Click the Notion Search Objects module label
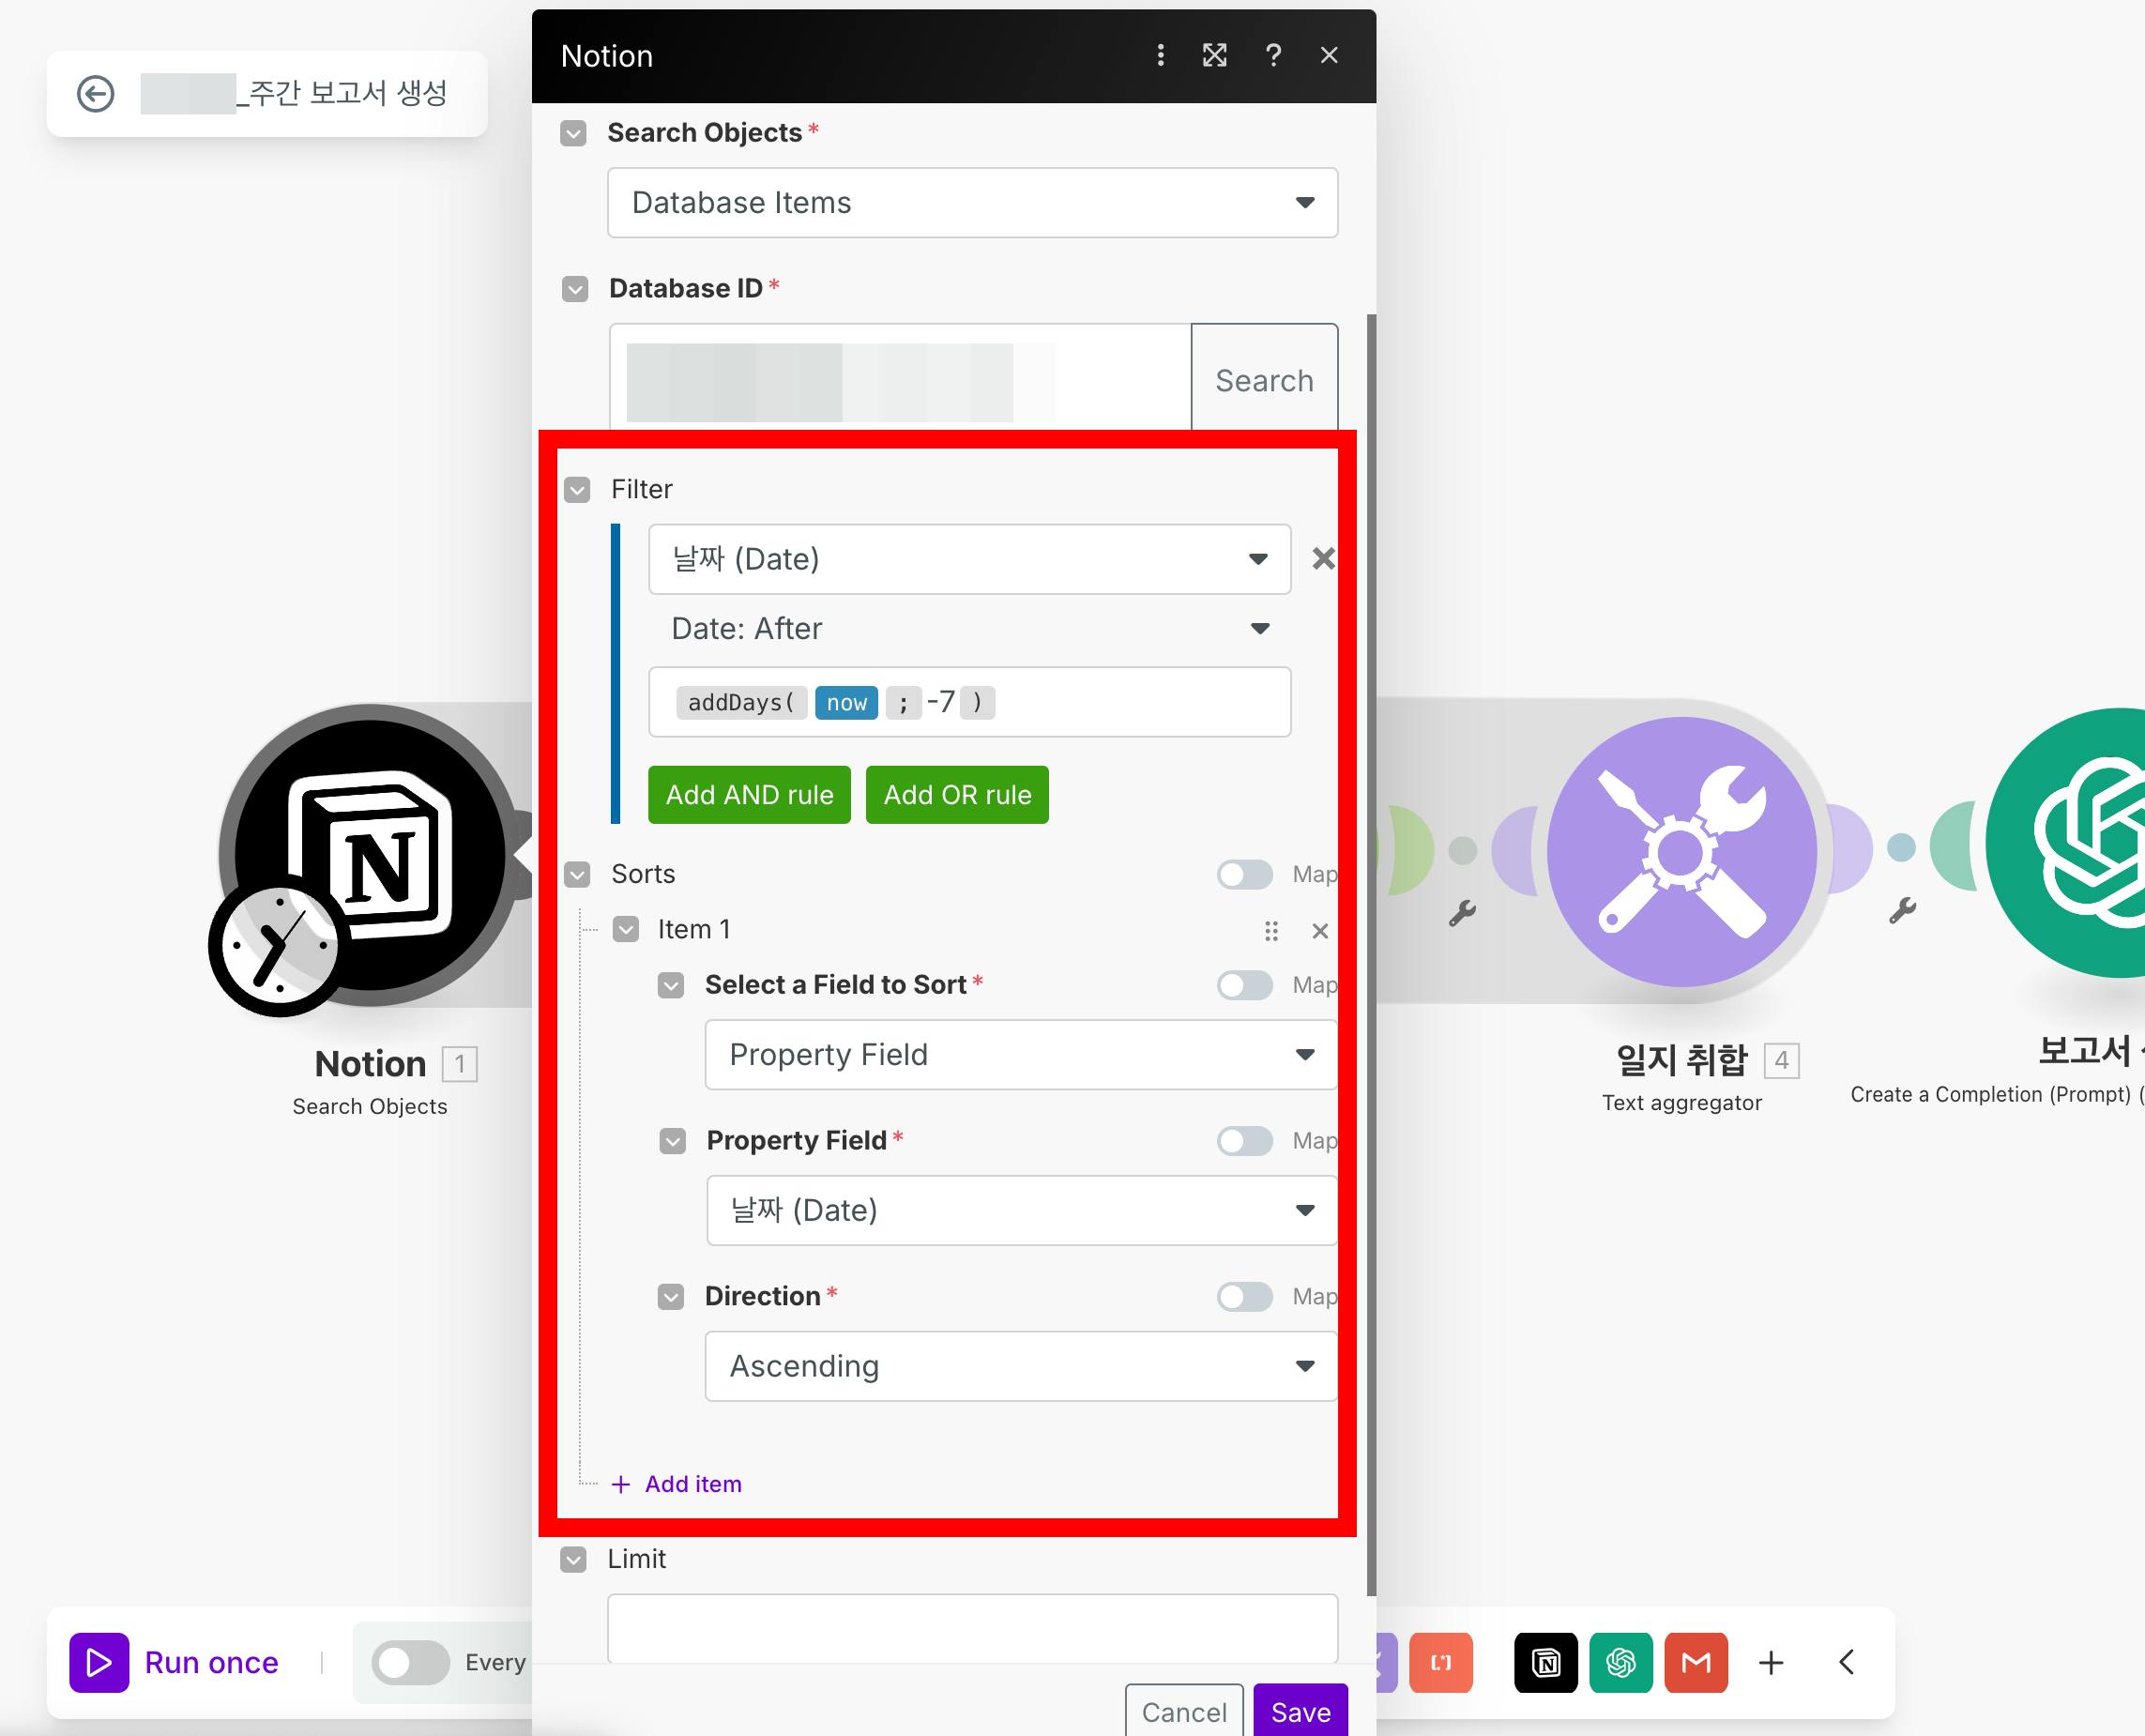Viewport: 2145px width, 1736px height. 370,1106
